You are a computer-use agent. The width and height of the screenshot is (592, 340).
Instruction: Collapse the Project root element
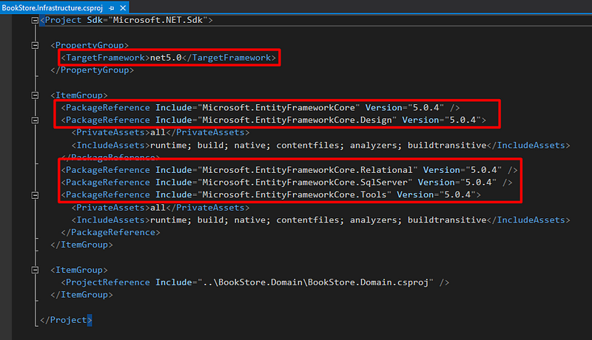tap(35, 21)
